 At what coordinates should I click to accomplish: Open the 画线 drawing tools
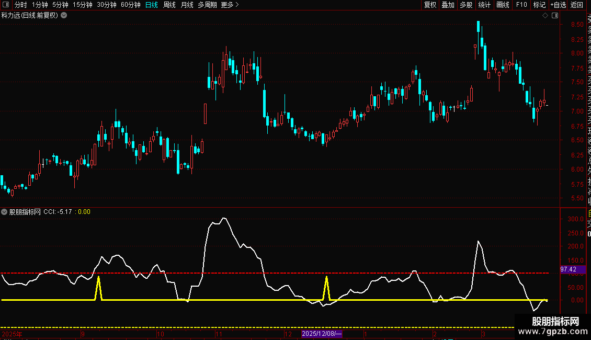(x=503, y=5)
